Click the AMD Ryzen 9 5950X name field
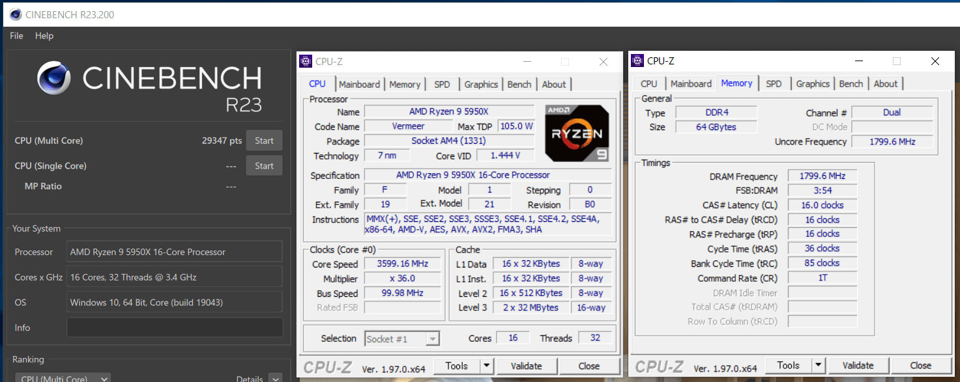 [449, 111]
